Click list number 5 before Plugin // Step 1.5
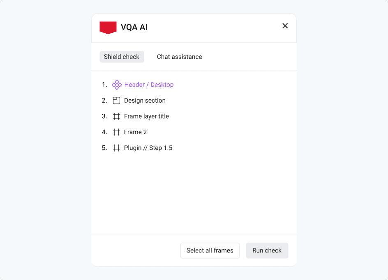Screen dimensions: 388x280 [x=104, y=148]
